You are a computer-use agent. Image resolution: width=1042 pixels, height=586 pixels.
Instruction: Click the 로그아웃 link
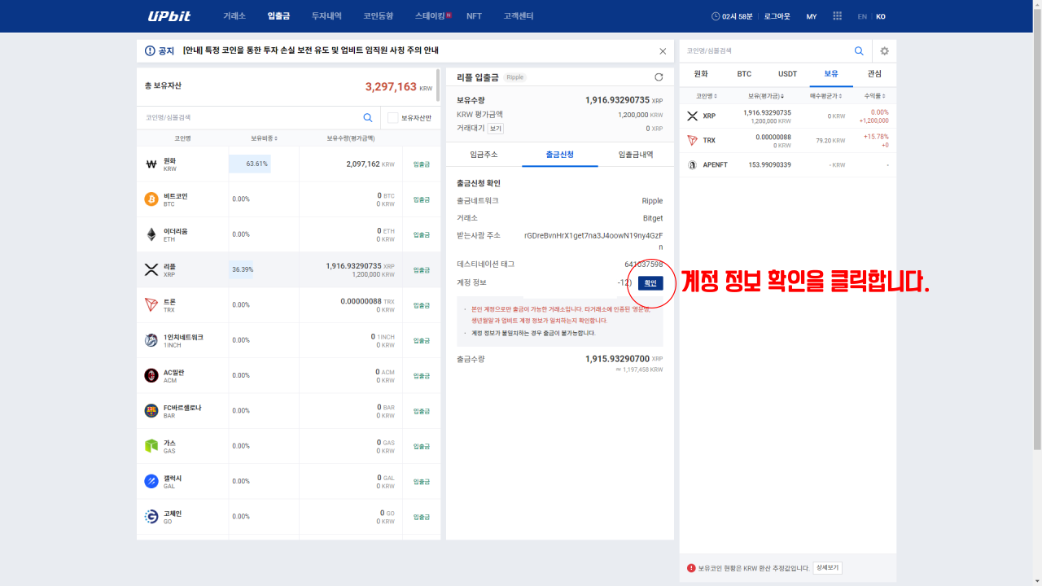pyautogui.click(x=777, y=16)
